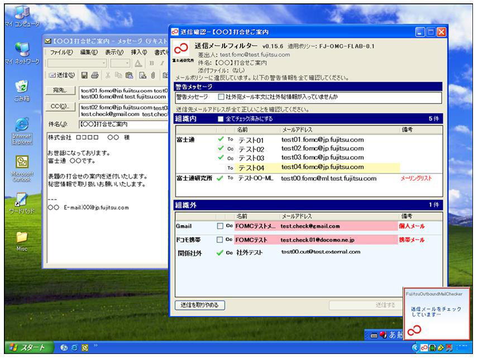Click the 宛先 recipients button
Image resolution: width=478 pixels, height=359 pixels.
tap(60, 90)
